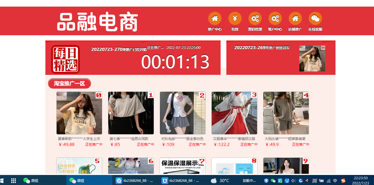Open the Wi-Fi tray icon
The height and width of the screenshot is (185, 374).
tap(329, 181)
